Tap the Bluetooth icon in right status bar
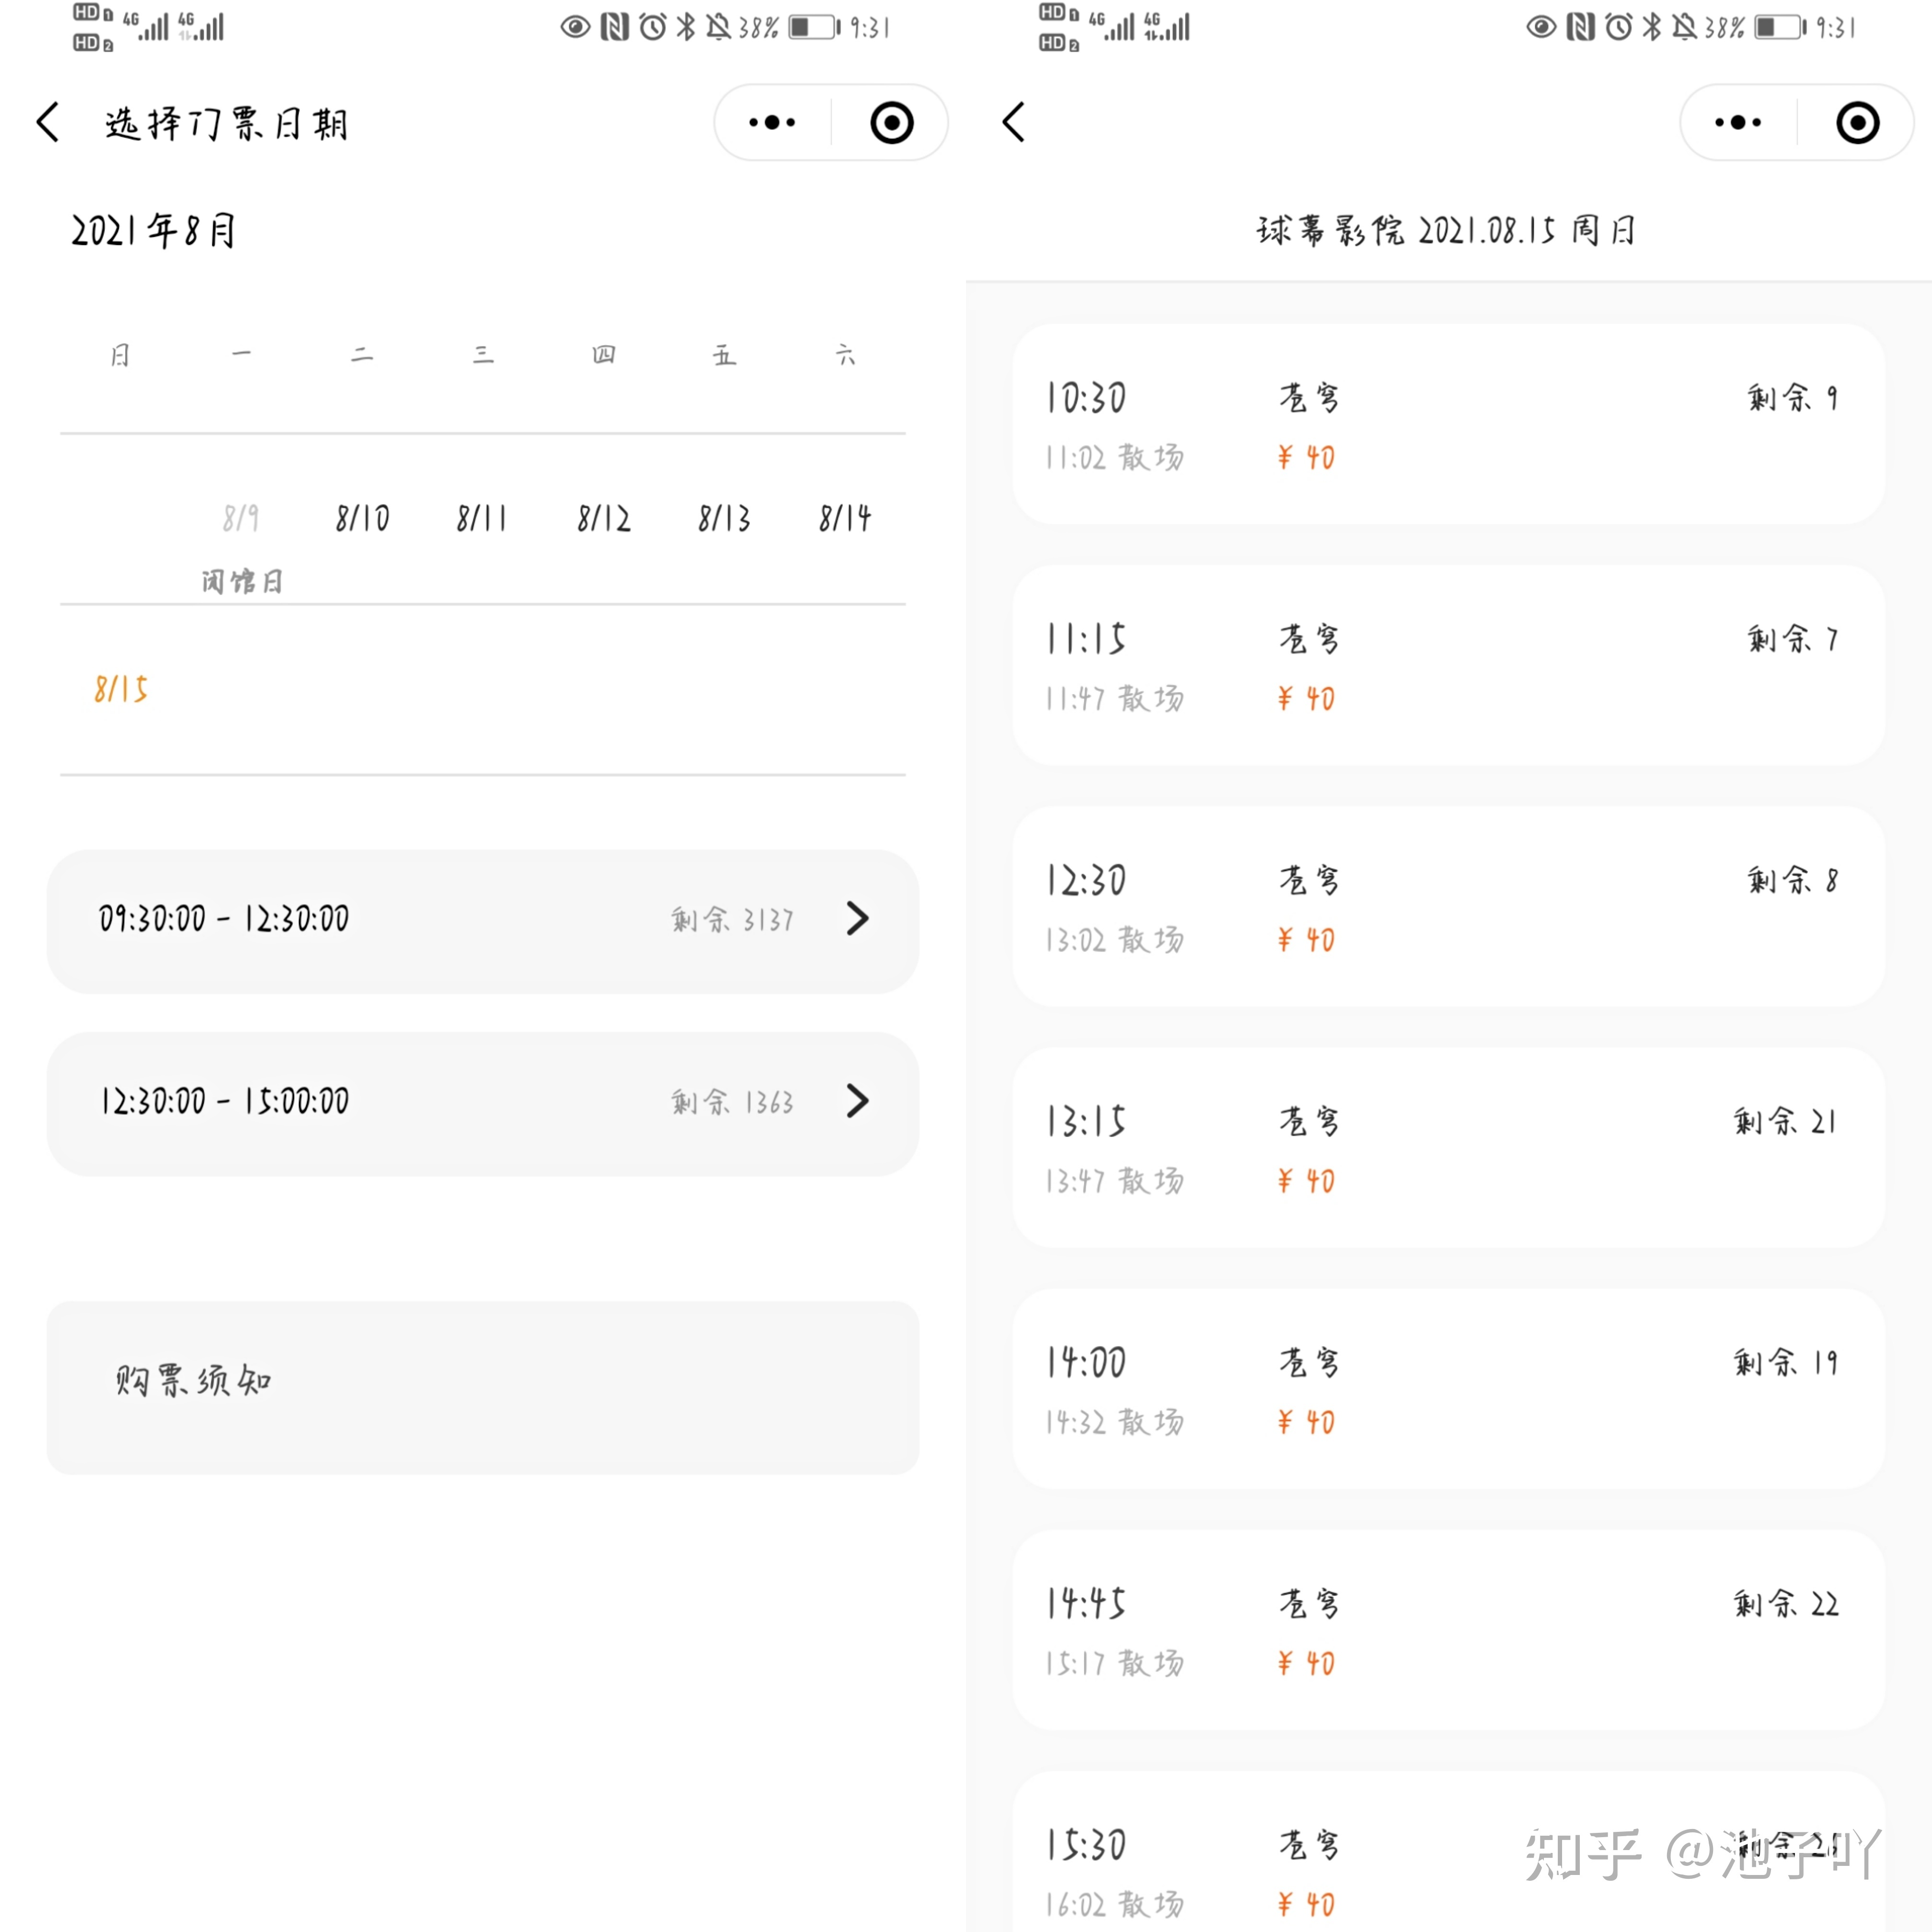 click(x=1651, y=27)
